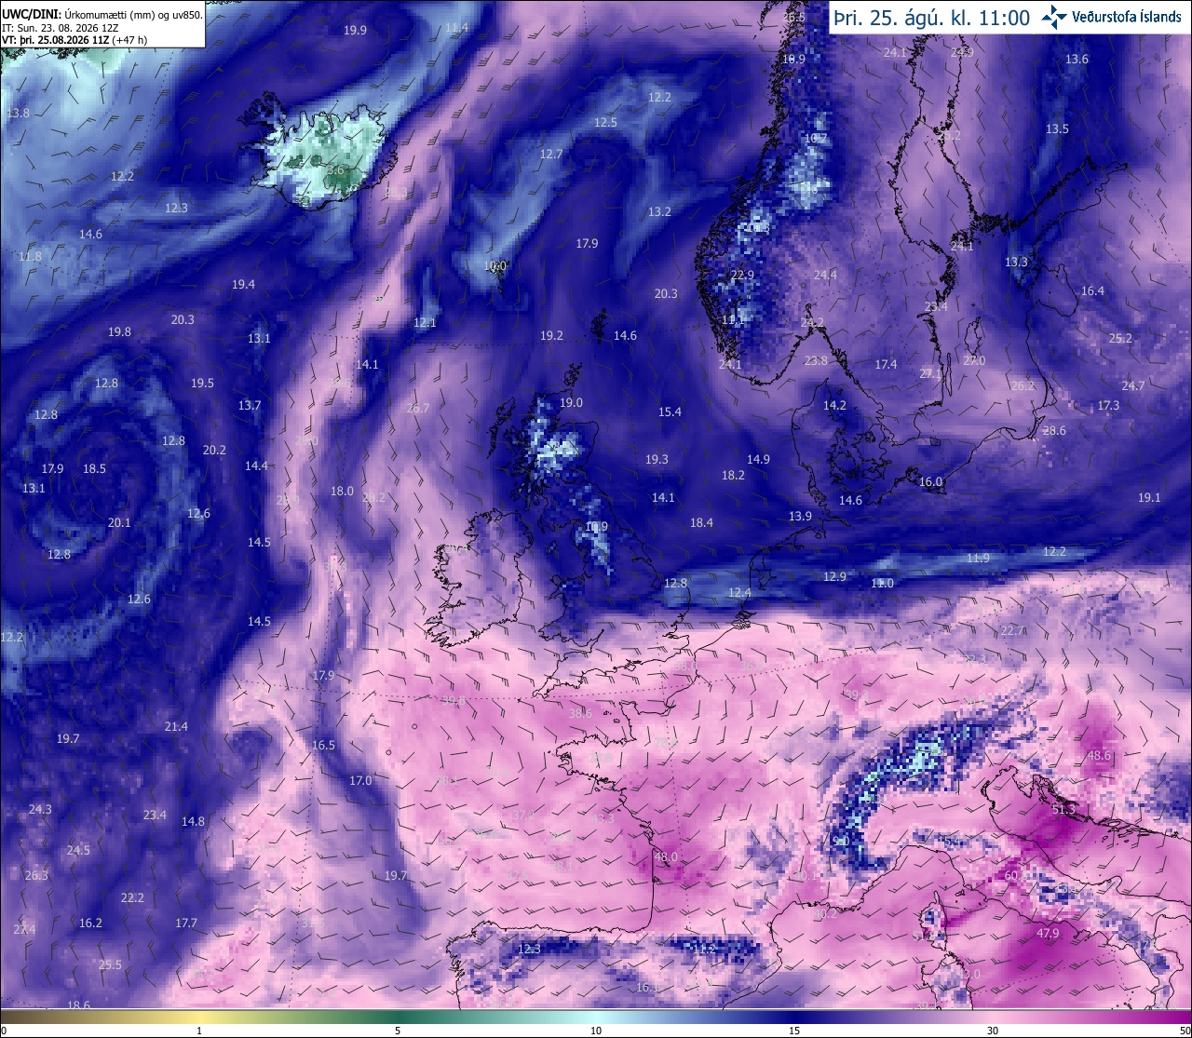Click the 10 tick on the color scale
Screen dimensions: 1192x1038
pos(596,1031)
